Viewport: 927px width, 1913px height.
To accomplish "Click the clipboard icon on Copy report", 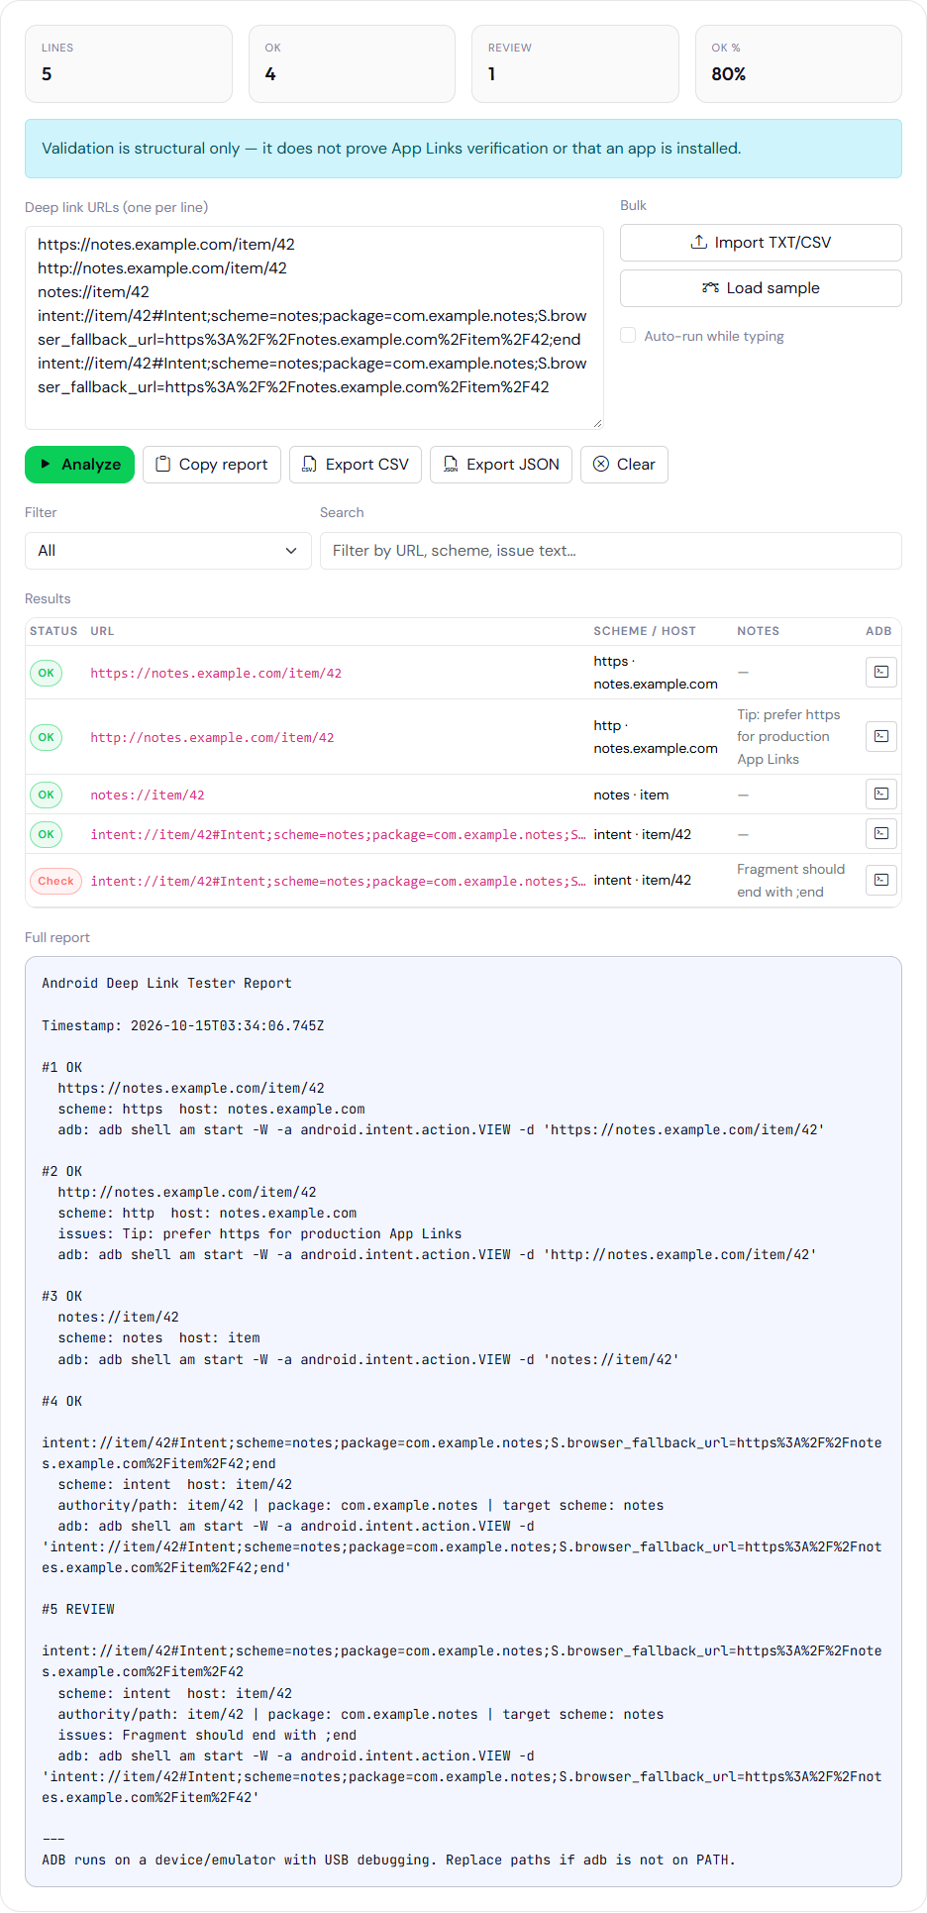I will pyautogui.click(x=164, y=465).
